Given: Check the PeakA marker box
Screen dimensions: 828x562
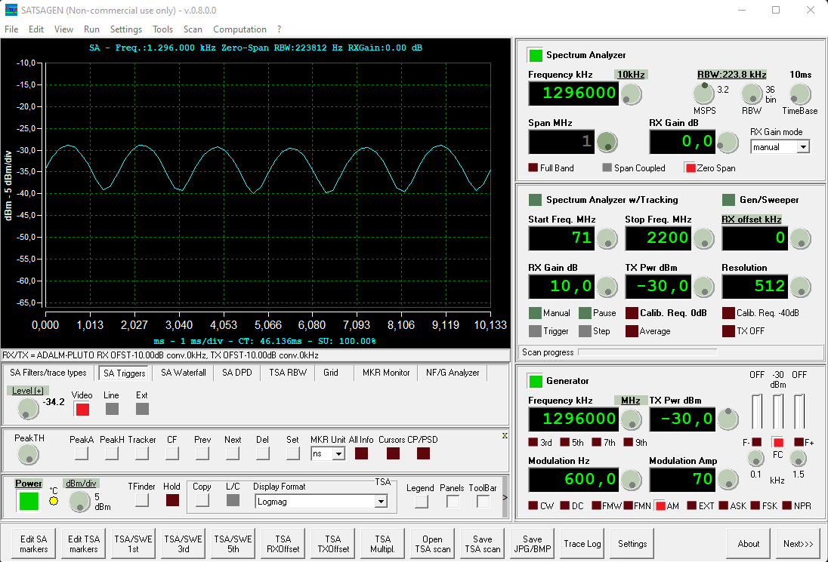Looking at the screenshot, I should (82, 453).
